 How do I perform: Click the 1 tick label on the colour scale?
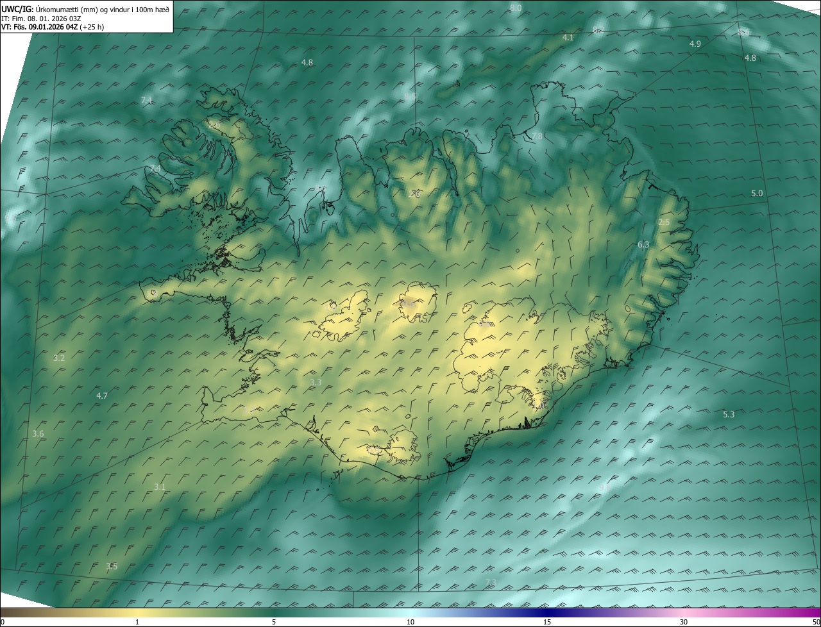(x=137, y=623)
